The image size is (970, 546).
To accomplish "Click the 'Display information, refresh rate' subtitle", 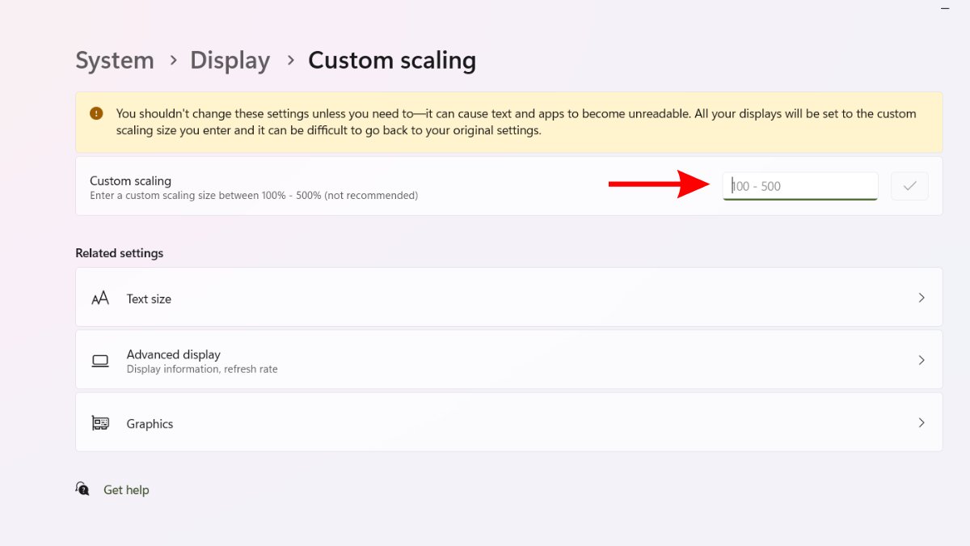I will click(x=202, y=369).
